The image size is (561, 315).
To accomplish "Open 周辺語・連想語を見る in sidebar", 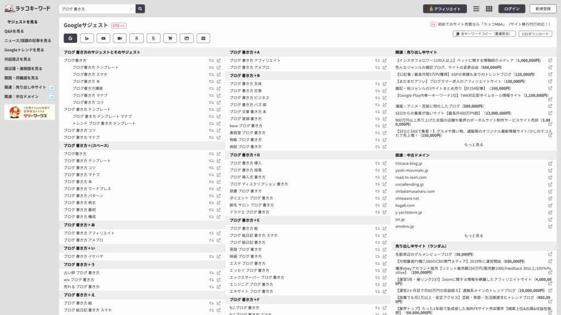I will tap(23, 68).
